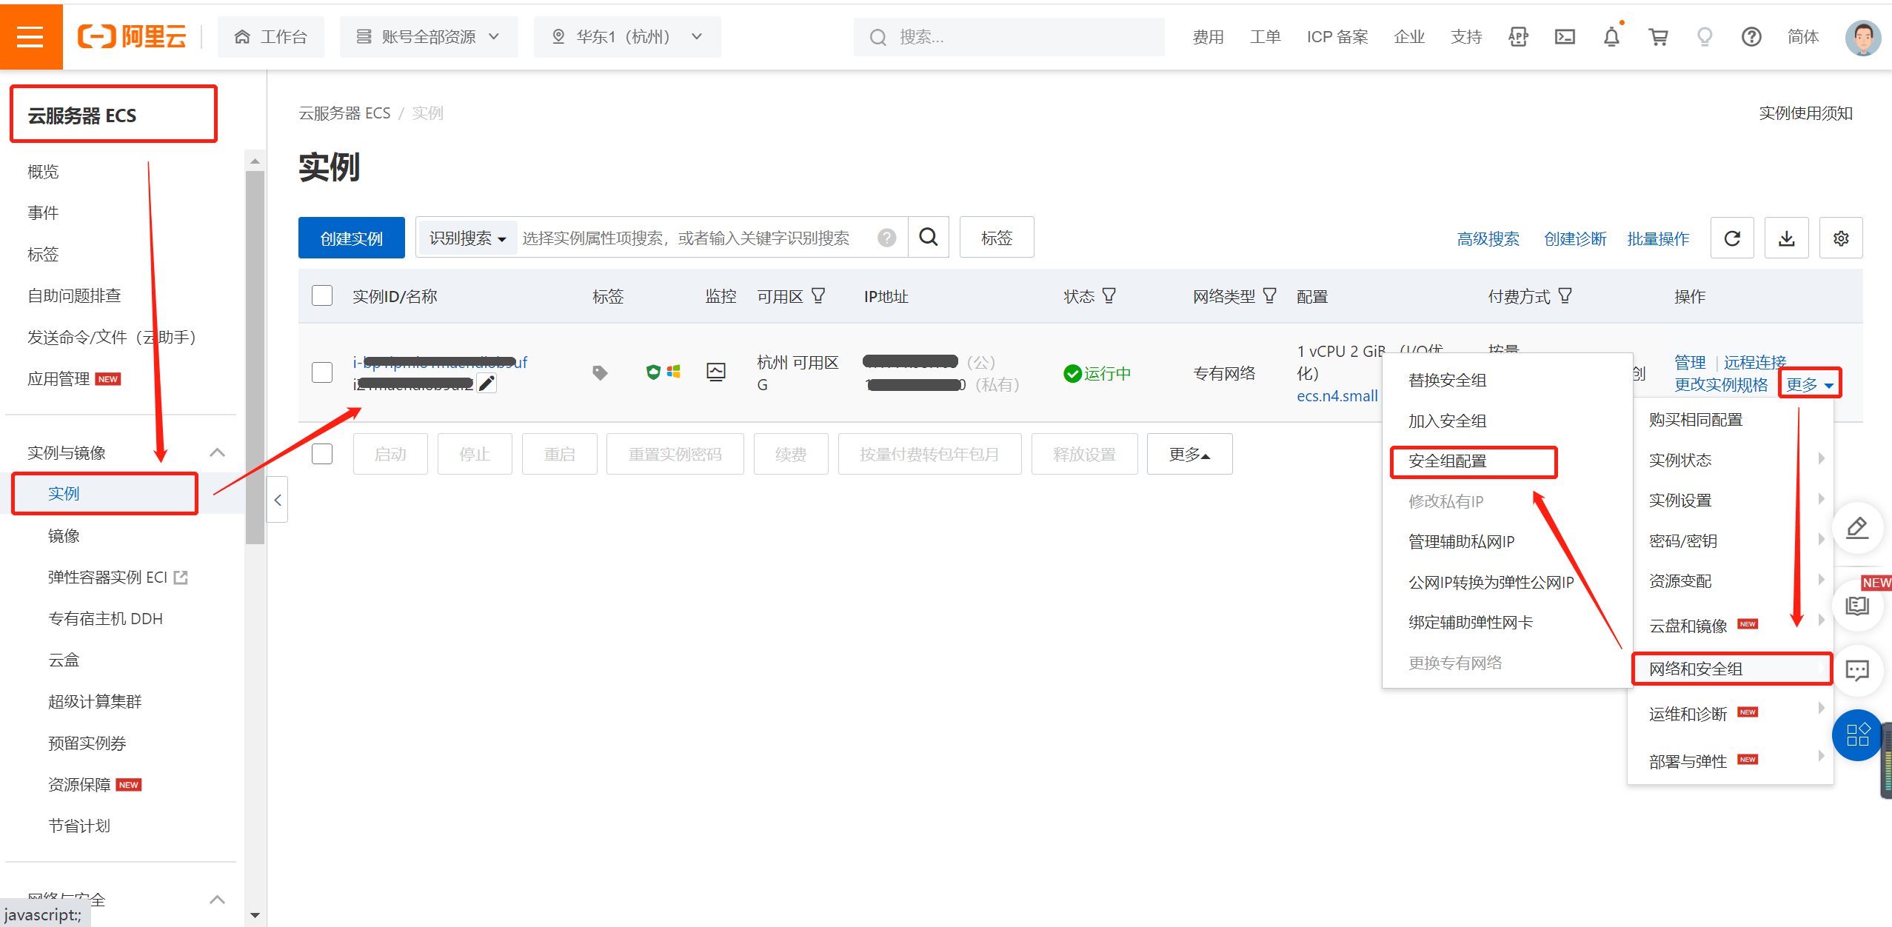The image size is (1892, 927).
Task: Open 高级搜索 link
Action: [1488, 238]
